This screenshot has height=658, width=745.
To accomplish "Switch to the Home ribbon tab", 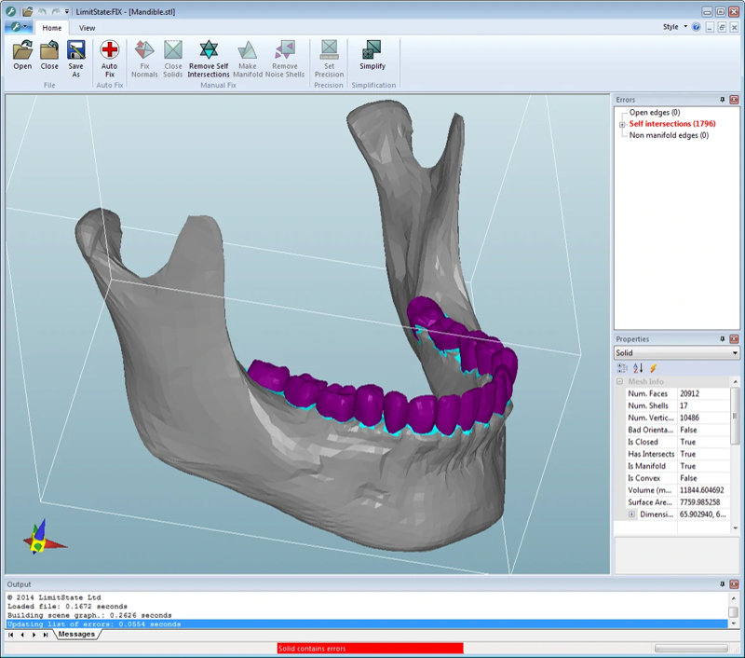I will pyautogui.click(x=52, y=28).
